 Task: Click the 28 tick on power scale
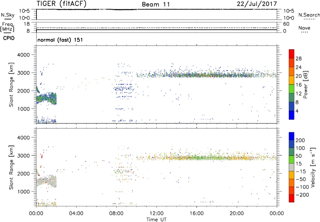tap(298, 59)
